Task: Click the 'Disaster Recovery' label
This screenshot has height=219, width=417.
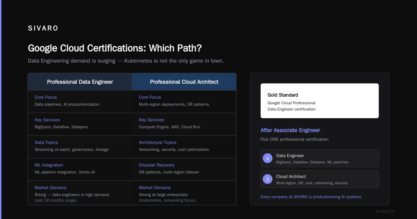Action: (156, 165)
